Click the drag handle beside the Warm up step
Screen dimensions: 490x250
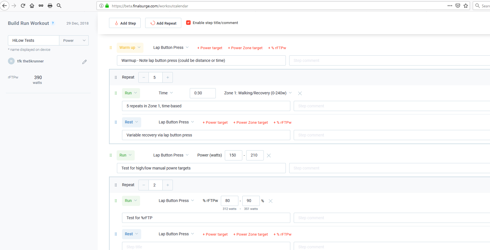pos(111,48)
